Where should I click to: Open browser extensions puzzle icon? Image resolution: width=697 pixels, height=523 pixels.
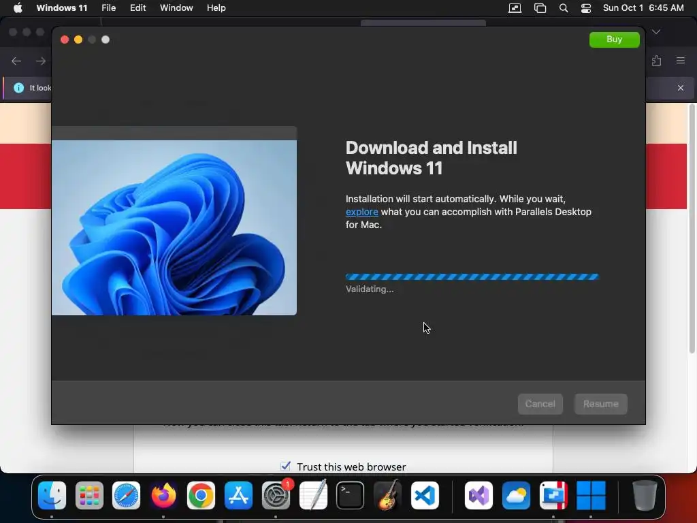click(x=657, y=61)
